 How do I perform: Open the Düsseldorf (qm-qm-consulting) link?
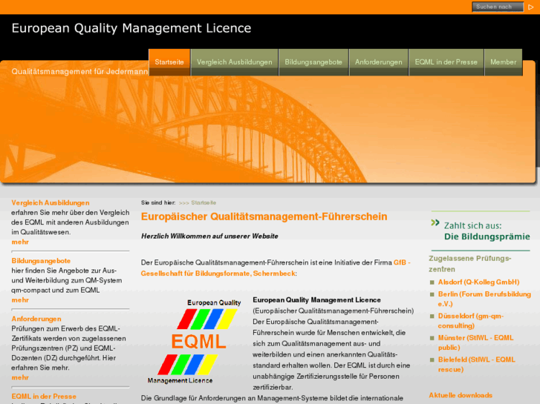[x=471, y=321]
